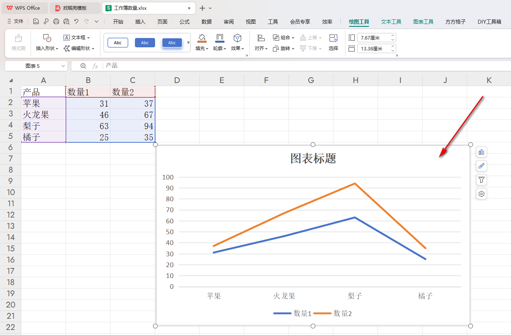This screenshot has height=335, width=511.
Task: Switch to the 图表工具 (Chart Tools) tab
Action: click(x=423, y=22)
